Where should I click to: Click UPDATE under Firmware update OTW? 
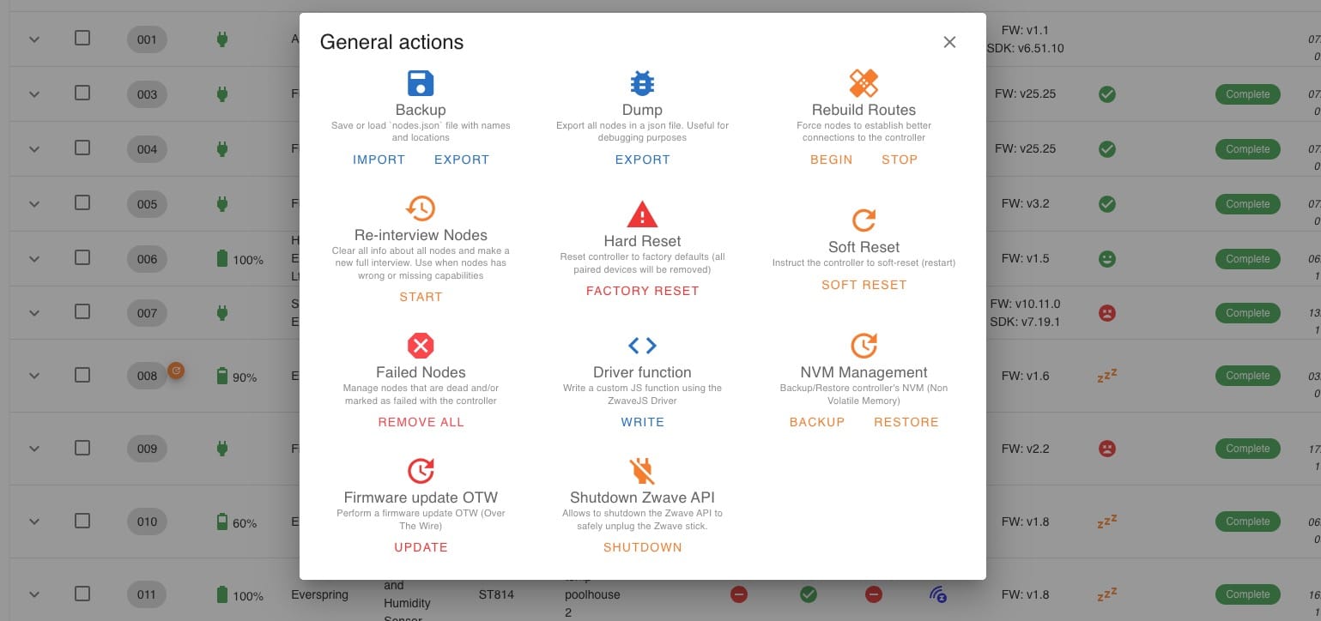tap(421, 547)
